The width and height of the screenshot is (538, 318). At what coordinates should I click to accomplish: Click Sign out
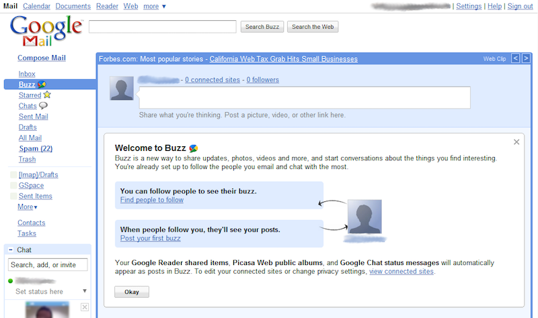[520, 6]
